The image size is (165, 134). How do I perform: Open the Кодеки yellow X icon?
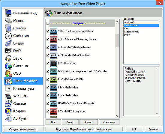(x=8, y=111)
